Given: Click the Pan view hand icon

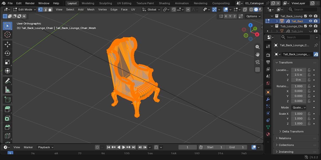Looking at the screenshot, I should [x=258, y=54].
